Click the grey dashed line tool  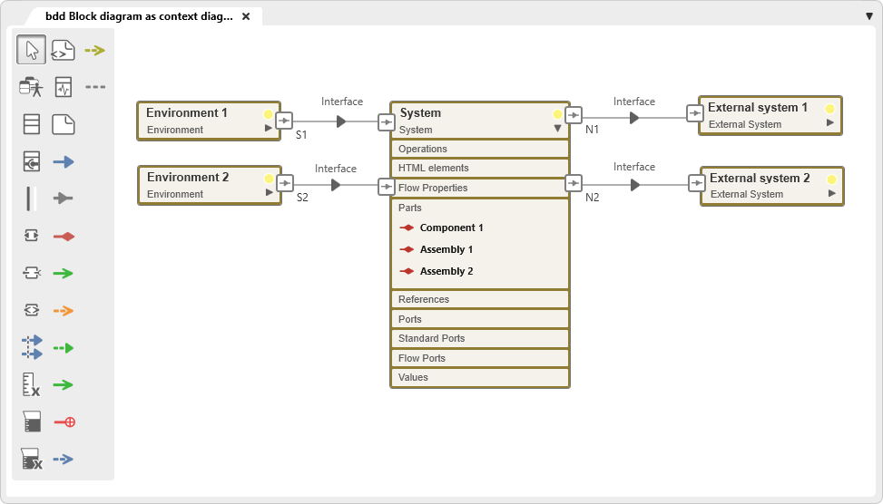[94, 87]
